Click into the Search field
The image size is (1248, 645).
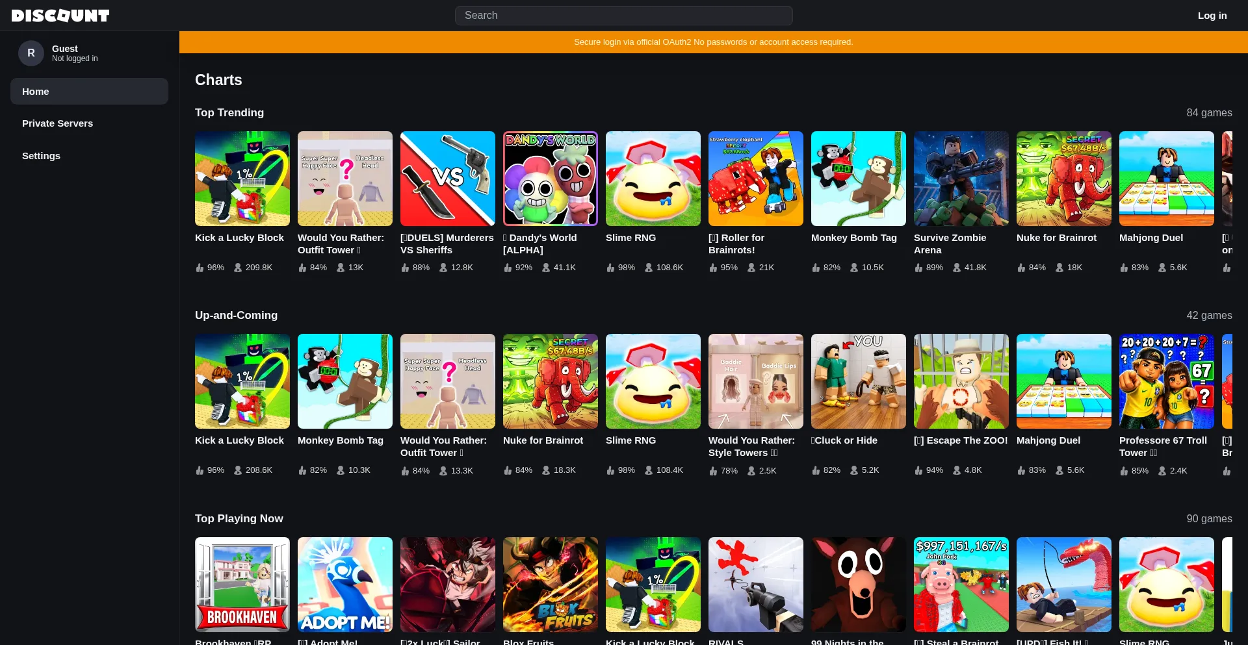[624, 16]
